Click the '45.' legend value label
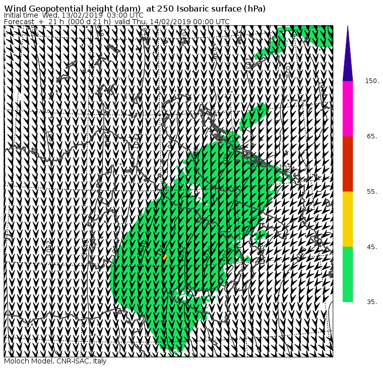Screen dimensions: 383x368 click(372, 247)
